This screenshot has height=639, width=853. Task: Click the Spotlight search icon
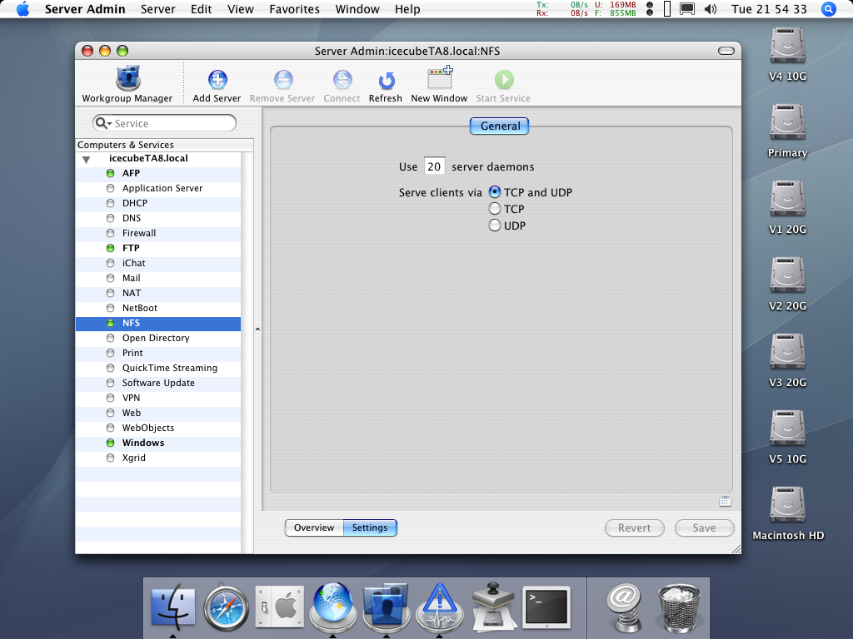828,8
